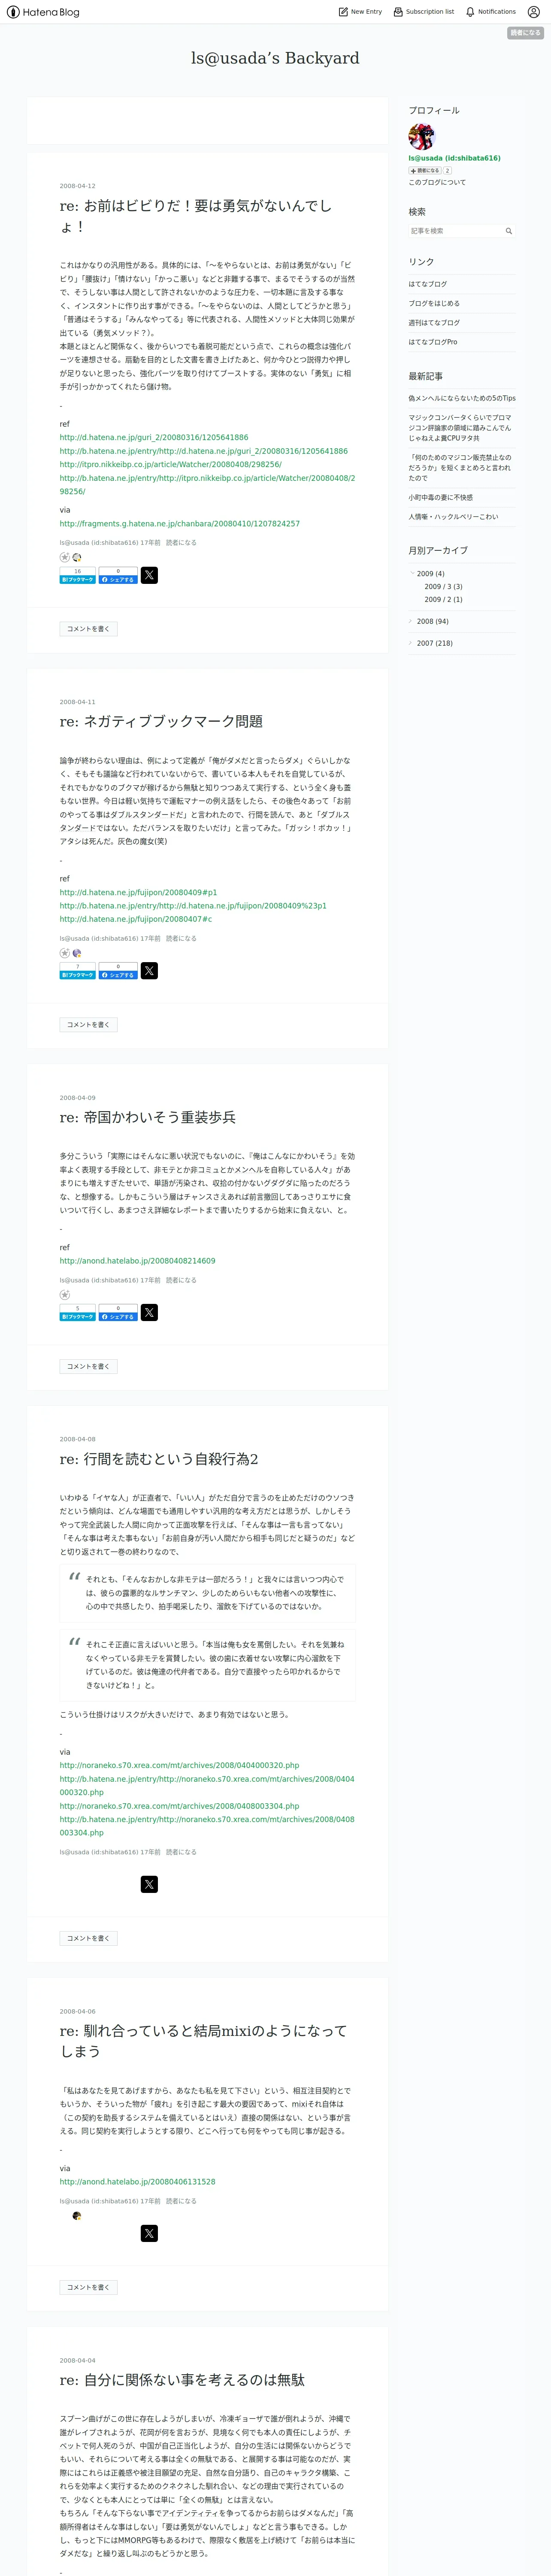The width and height of the screenshot is (551, 2576).
Task: Share the 行間を読むという自殺行為2 post on X
Action: click(149, 1884)
